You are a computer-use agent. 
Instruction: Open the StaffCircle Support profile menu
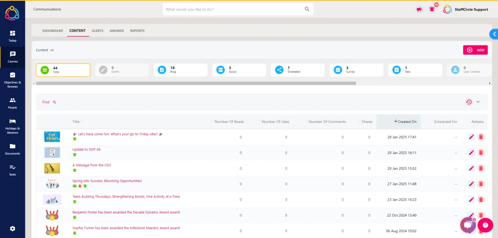465,9
